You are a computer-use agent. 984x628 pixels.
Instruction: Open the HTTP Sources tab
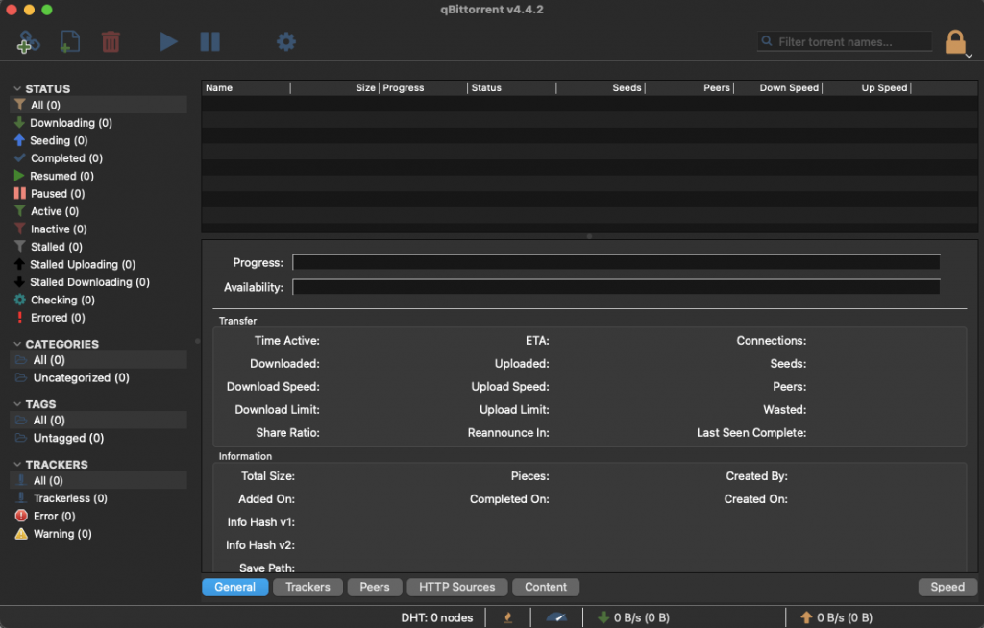(x=456, y=587)
